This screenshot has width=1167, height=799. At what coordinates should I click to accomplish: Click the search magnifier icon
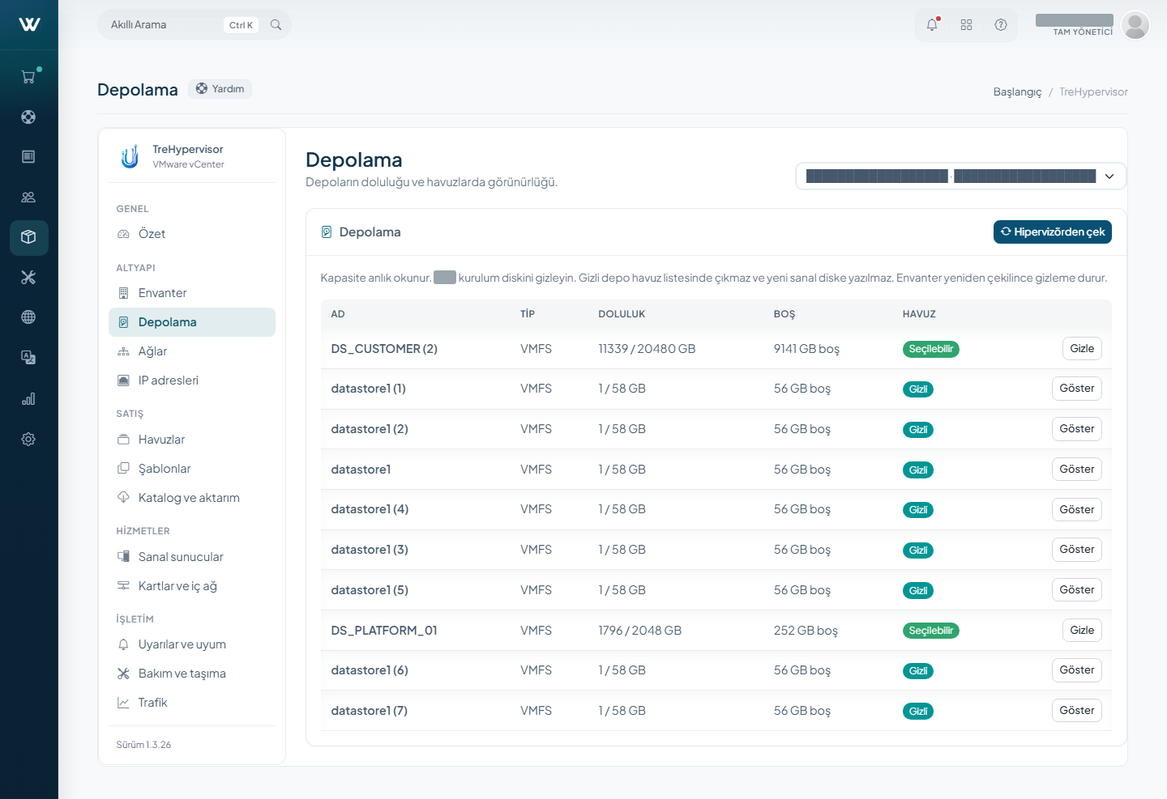pyautogui.click(x=276, y=25)
